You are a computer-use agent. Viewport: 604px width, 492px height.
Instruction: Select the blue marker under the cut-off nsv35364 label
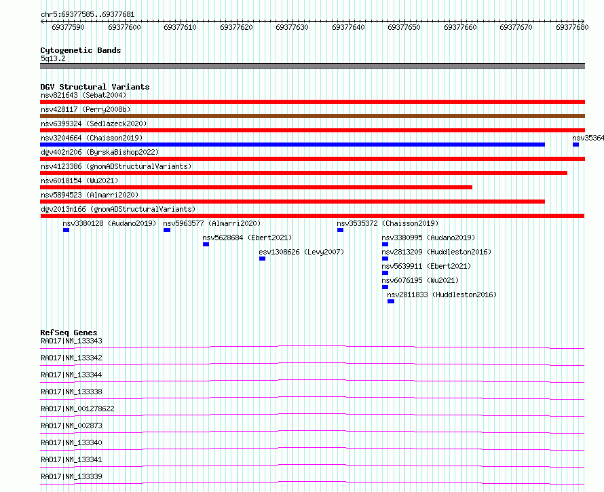pos(576,145)
